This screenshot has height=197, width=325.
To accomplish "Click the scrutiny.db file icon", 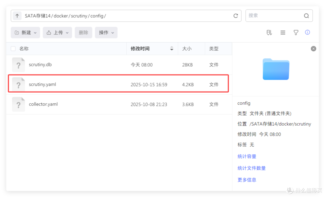I will pos(18,65).
